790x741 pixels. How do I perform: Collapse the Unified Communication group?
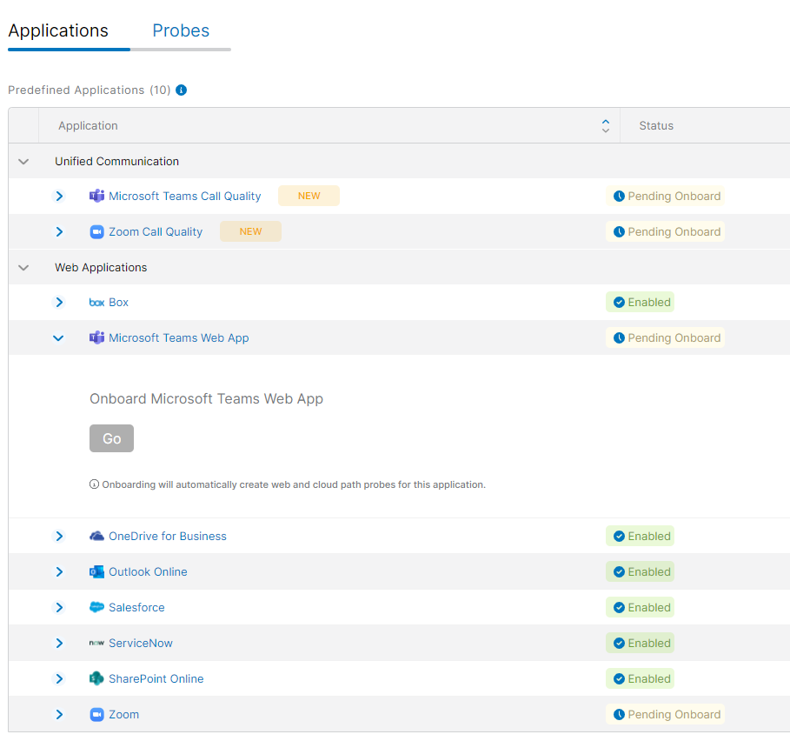(x=23, y=161)
